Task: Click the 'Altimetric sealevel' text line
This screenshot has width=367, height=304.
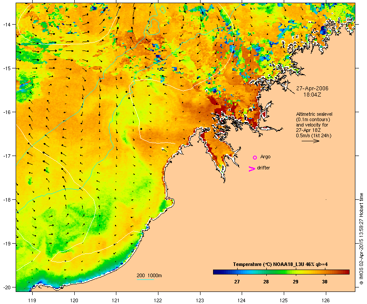Action: (314, 114)
